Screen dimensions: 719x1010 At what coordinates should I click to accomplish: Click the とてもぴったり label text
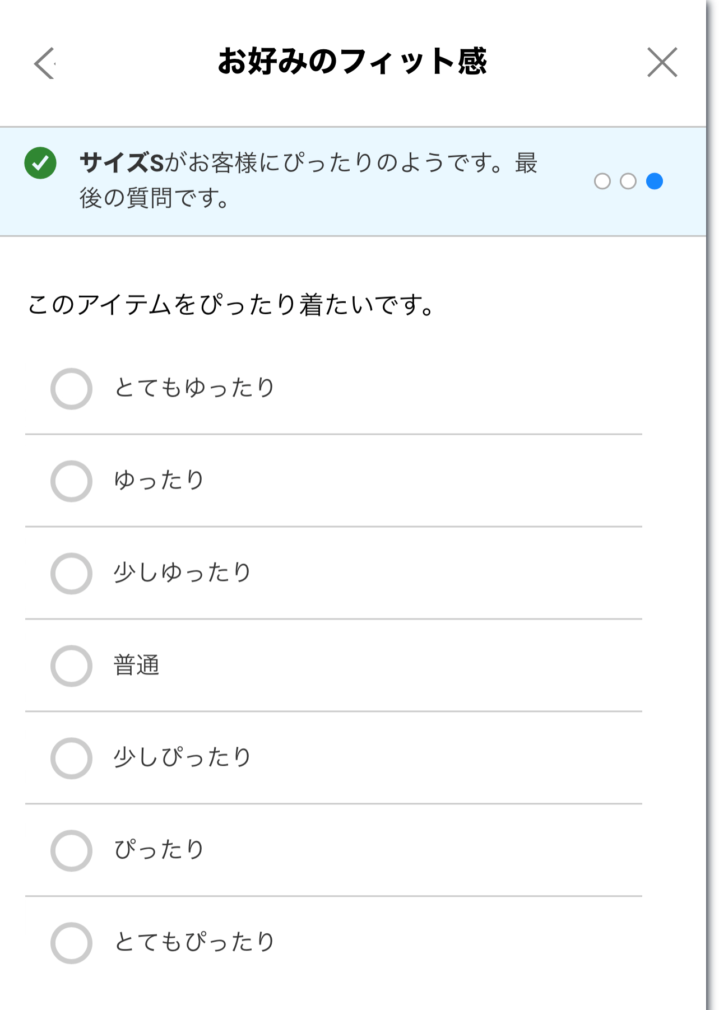[x=194, y=942]
